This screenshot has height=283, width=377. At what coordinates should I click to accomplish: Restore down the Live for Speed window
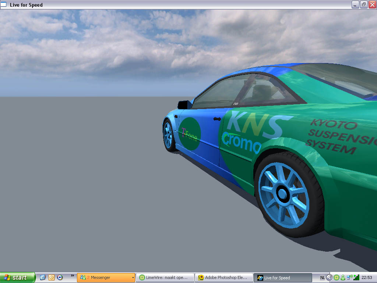(x=364, y=4)
